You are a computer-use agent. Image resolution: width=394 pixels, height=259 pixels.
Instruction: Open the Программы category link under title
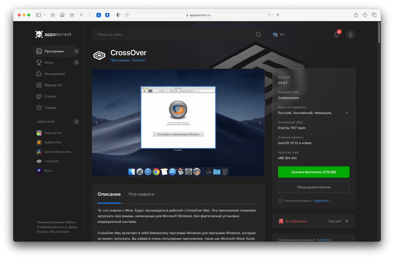tap(120, 60)
